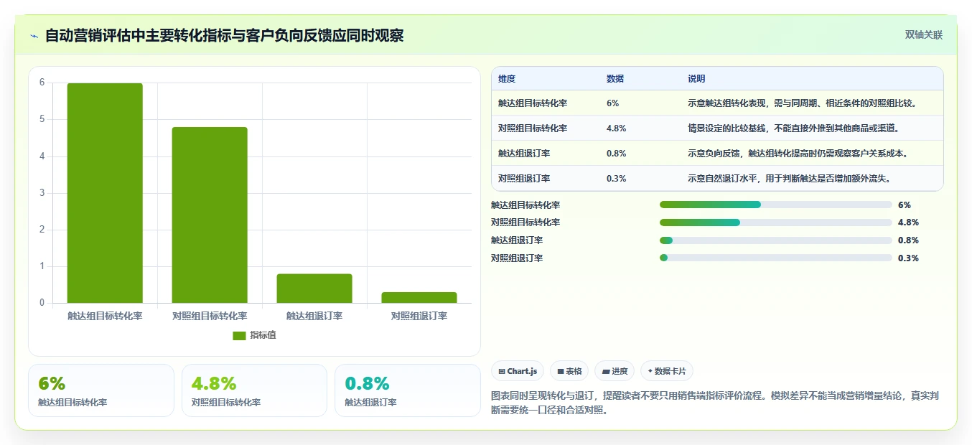Image resolution: width=972 pixels, height=445 pixels.
Task: Select table cell 对照组退订率
Action: (x=524, y=179)
